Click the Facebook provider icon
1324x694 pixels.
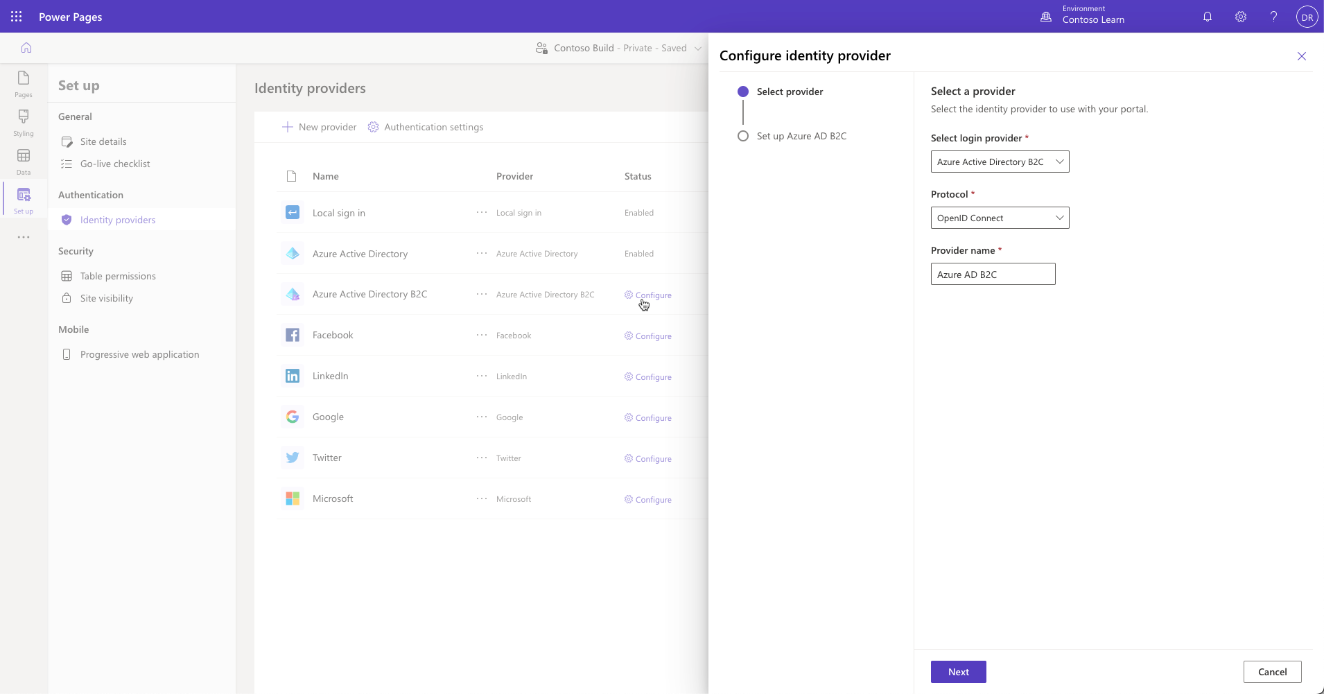(293, 335)
